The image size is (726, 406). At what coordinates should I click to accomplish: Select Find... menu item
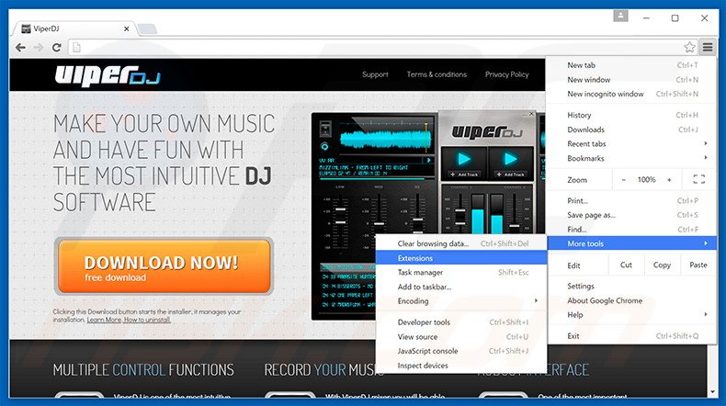631,230
